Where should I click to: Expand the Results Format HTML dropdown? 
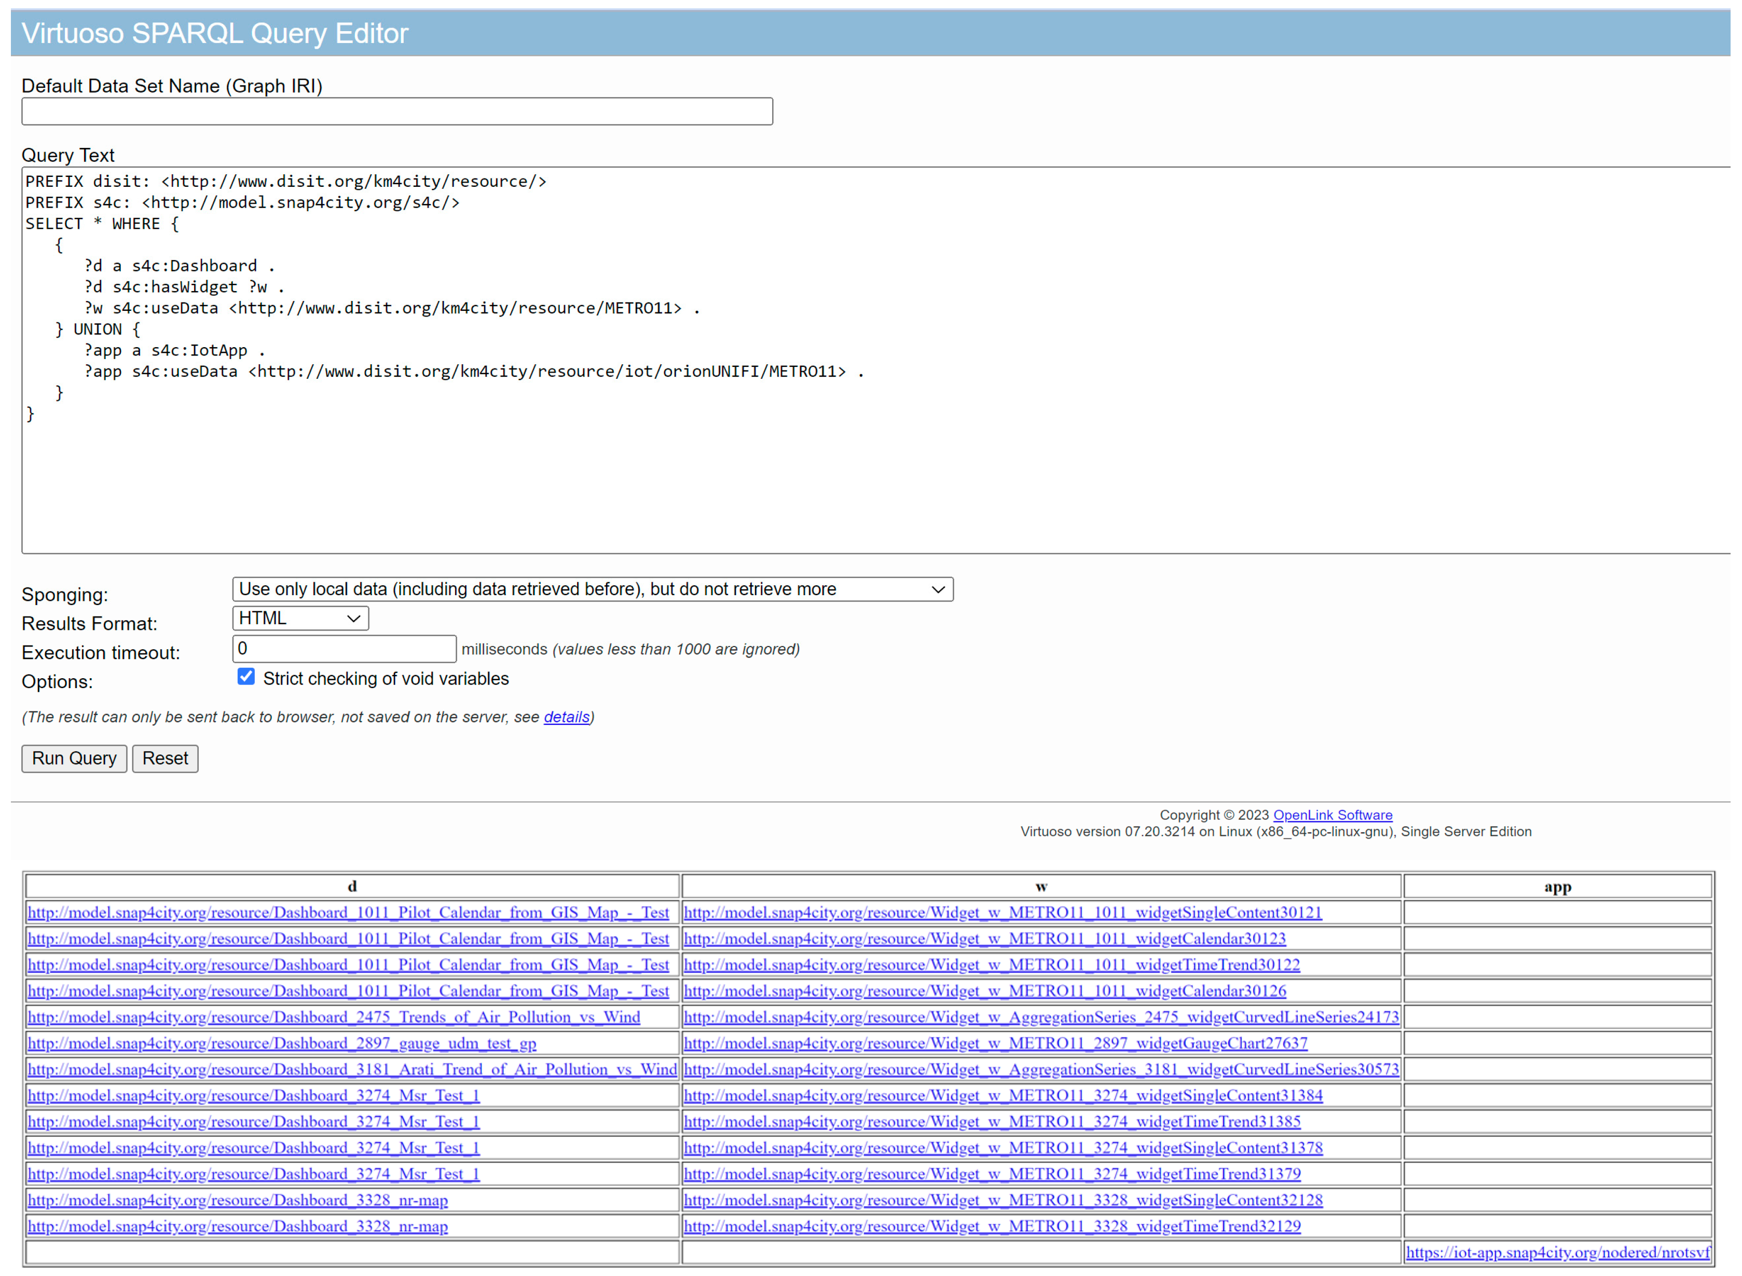pyautogui.click(x=300, y=618)
